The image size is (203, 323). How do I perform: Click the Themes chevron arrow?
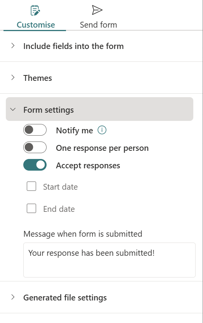(13, 78)
